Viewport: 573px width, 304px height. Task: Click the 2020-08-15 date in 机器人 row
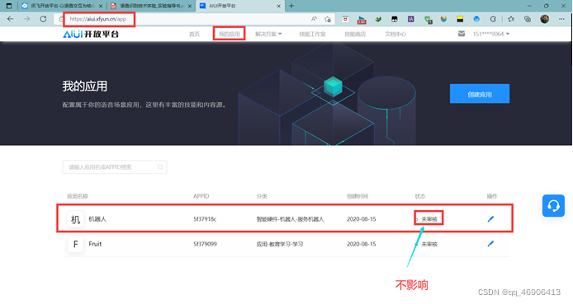[361, 219]
